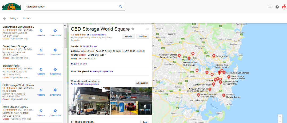Open website for Supercheap Self Storage
The height and width of the screenshot is (123, 287).
[x=41, y=33]
